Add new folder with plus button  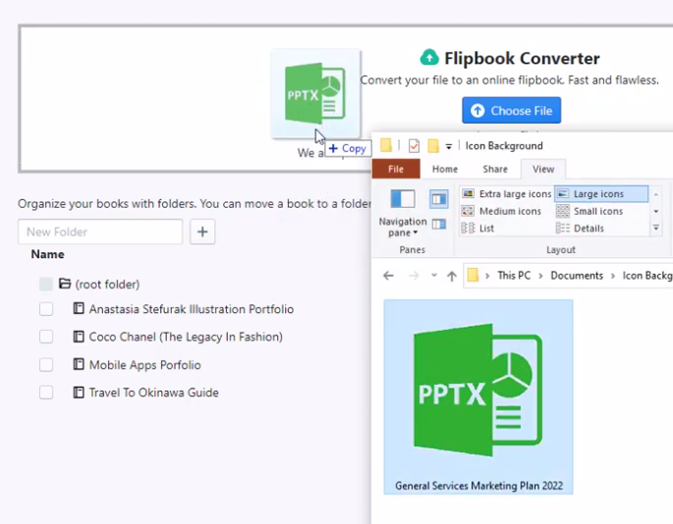click(202, 232)
